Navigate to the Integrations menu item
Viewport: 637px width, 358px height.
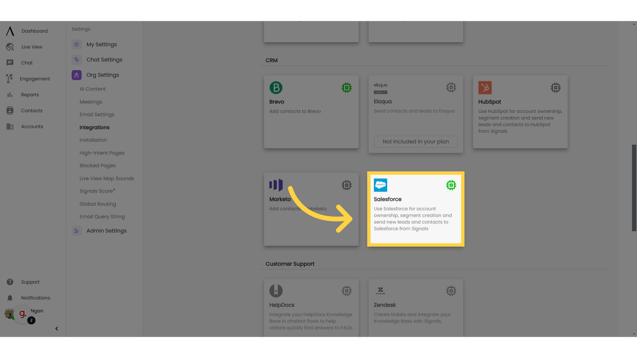coord(95,127)
